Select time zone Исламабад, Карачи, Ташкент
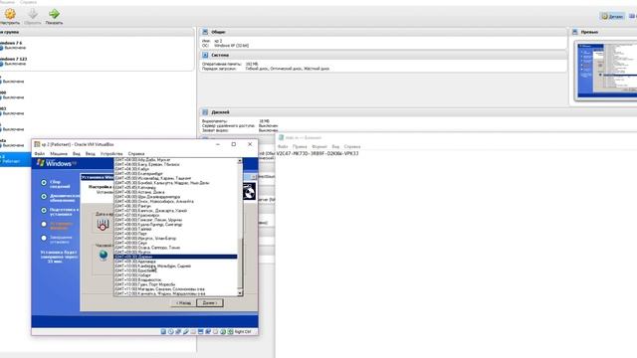Image resolution: width=637 pixels, height=358 pixels. click(175, 178)
